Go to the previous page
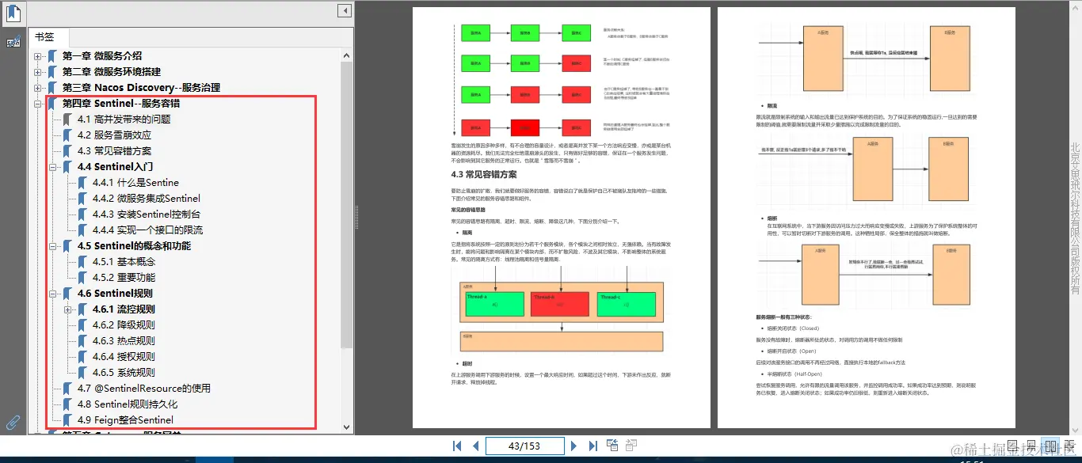 (x=475, y=446)
